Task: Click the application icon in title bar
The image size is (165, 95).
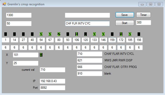Action: [4, 4]
